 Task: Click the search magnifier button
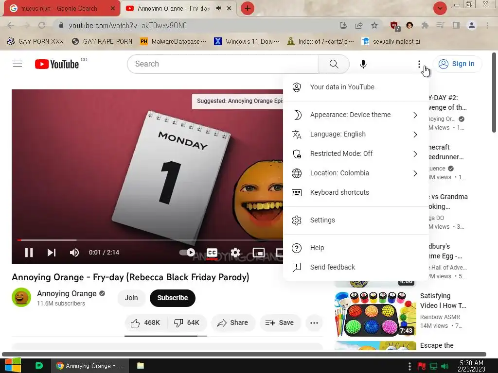(334, 64)
